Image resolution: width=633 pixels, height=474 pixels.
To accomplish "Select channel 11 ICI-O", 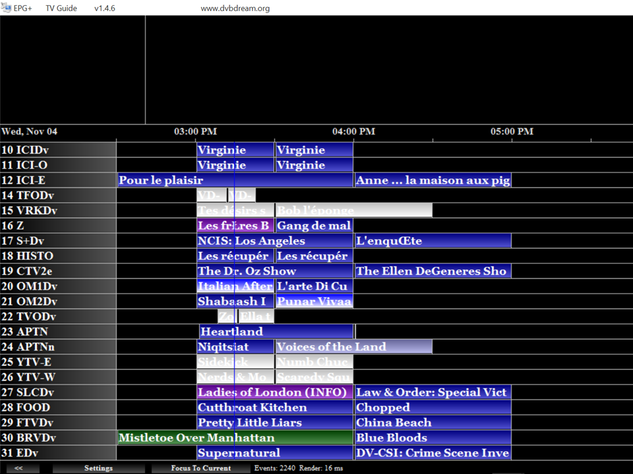I will click(x=58, y=165).
